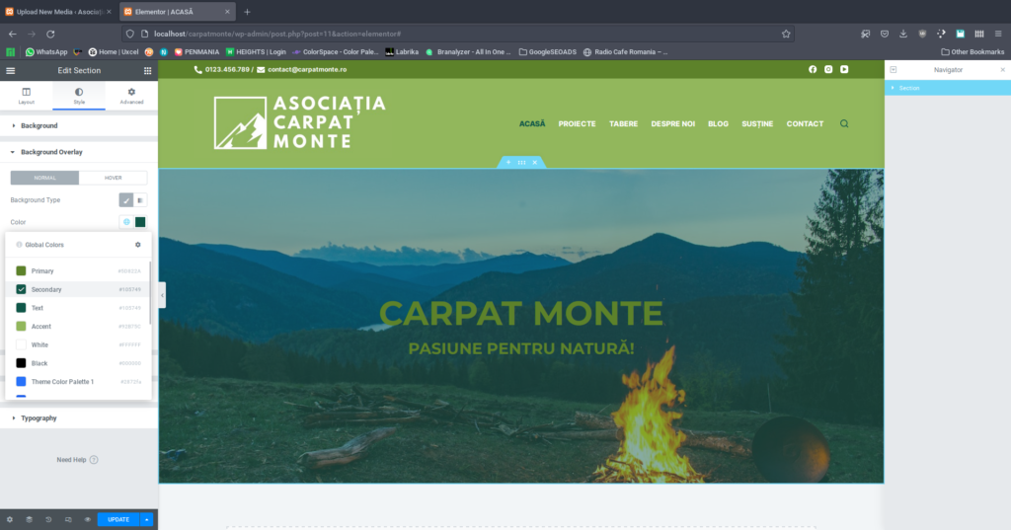Select the Normal overlay state

(x=44, y=178)
